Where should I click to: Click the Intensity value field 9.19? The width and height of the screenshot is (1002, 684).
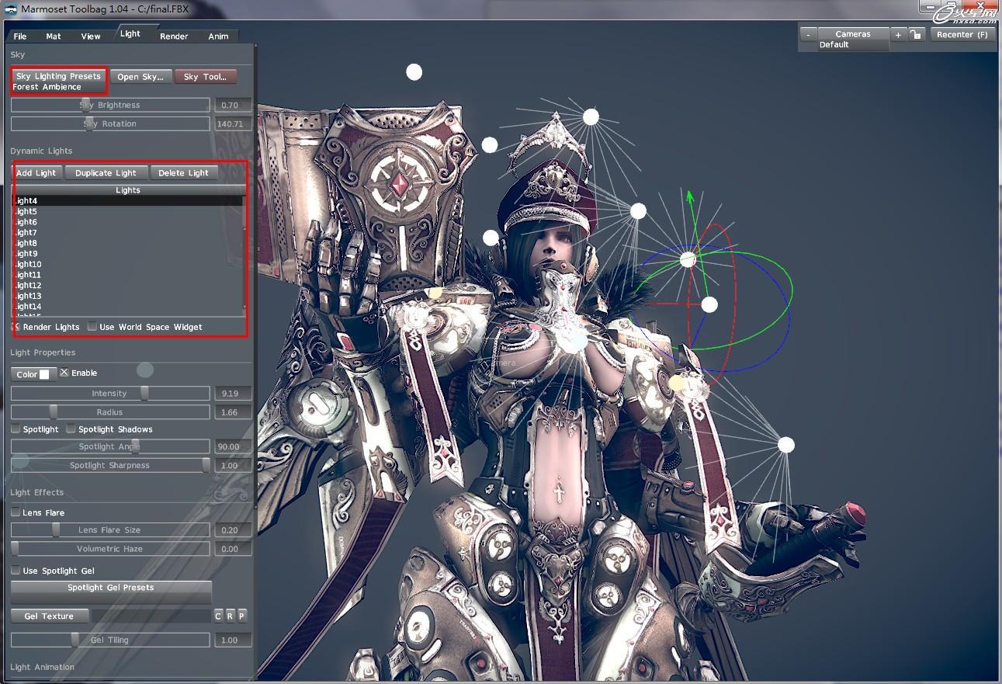click(x=232, y=394)
